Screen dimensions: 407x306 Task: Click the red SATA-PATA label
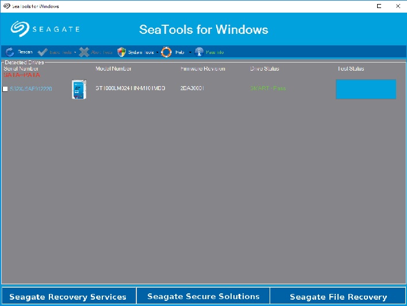point(22,75)
